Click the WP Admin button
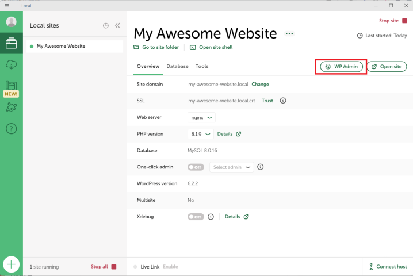This screenshot has width=413, height=276. point(341,67)
